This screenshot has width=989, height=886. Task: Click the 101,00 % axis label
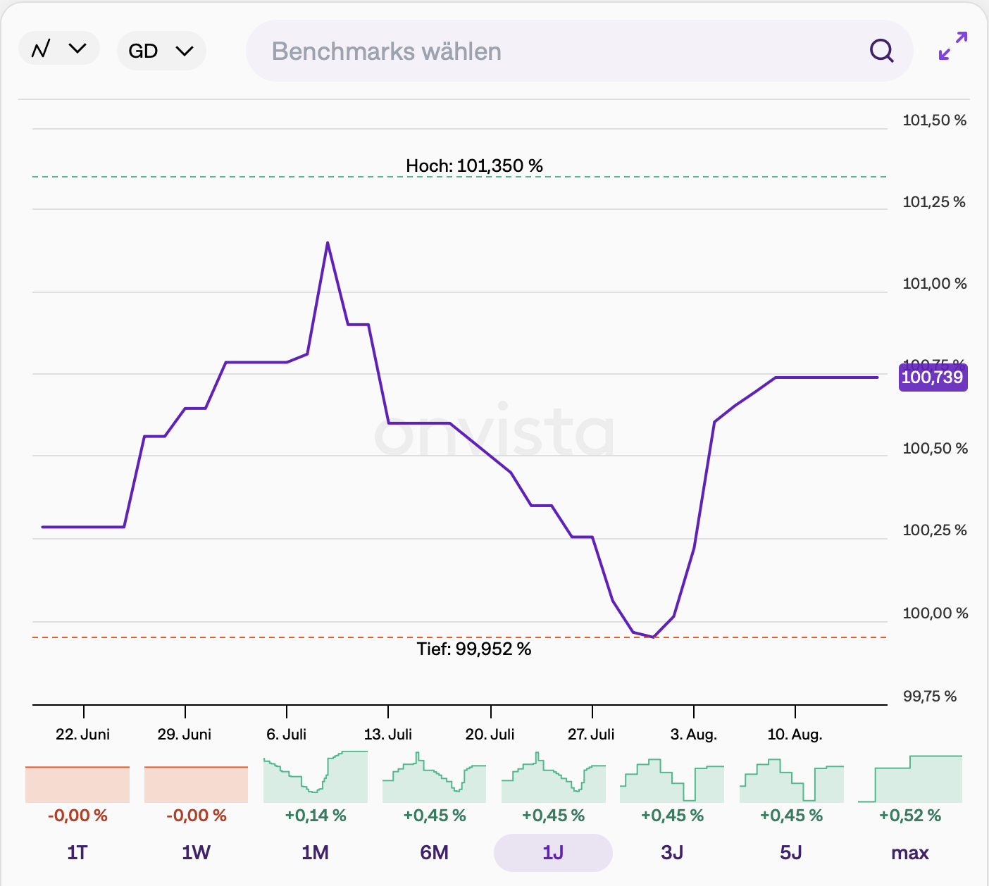935,284
